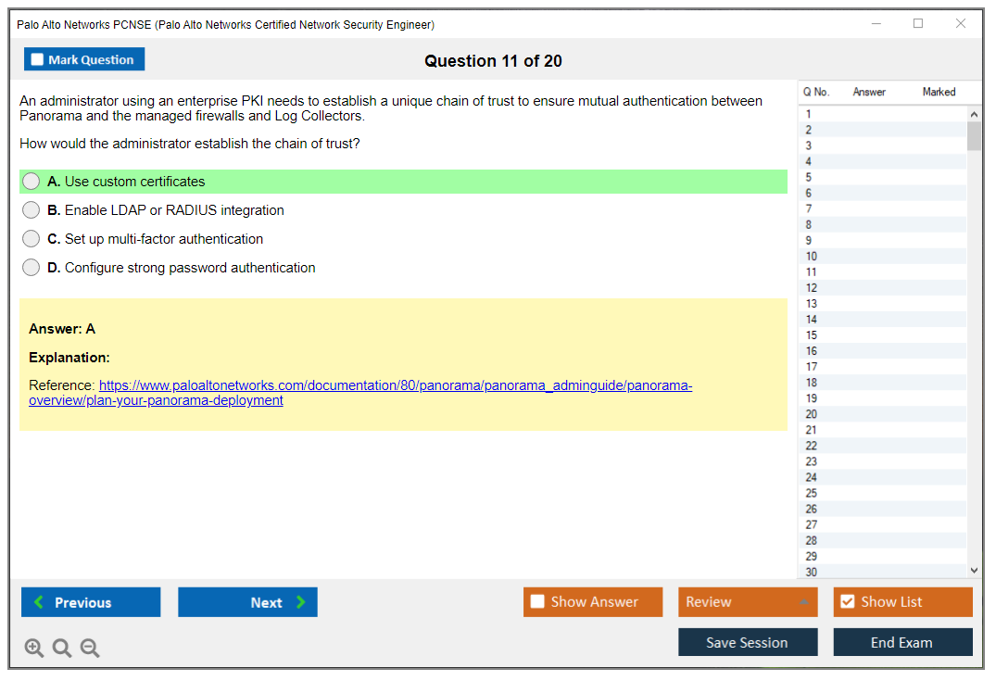Open the Palo Alto Networks reference link

pos(396,385)
